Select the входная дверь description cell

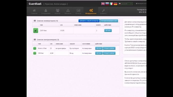61,48
